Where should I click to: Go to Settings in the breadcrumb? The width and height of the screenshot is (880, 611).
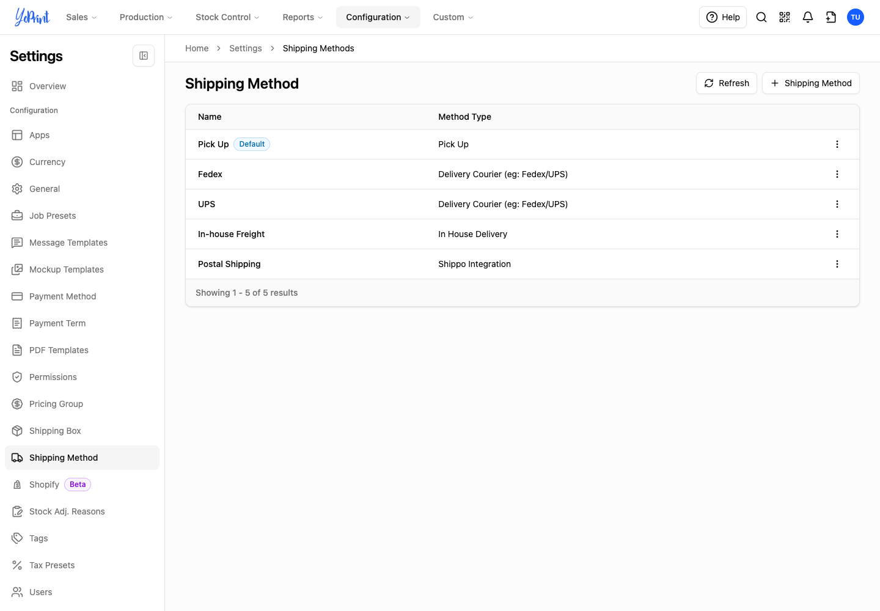246,48
